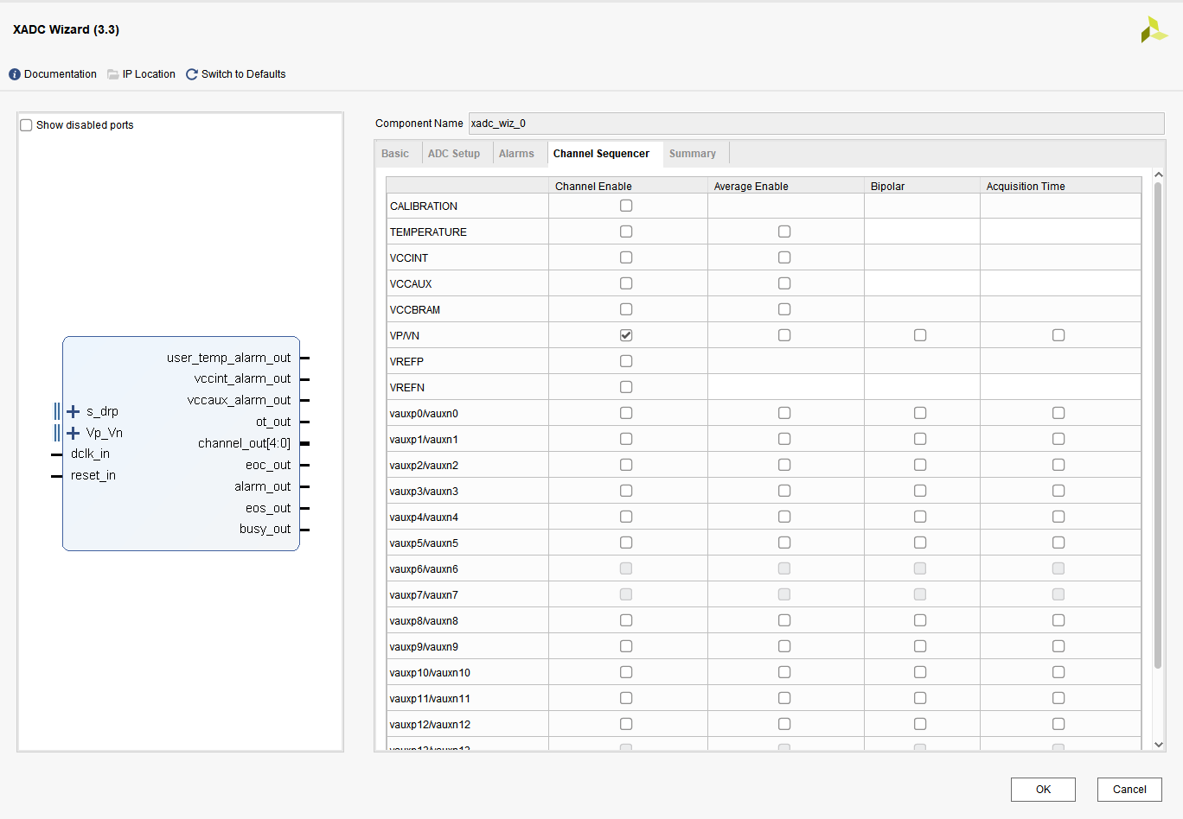
Task: Enable averaging for TEMPERATURE
Action: pyautogui.click(x=784, y=232)
